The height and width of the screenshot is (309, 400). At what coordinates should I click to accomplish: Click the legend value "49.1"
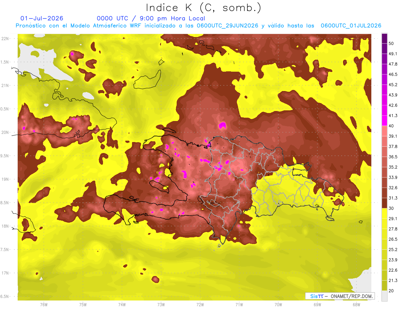point(393,54)
